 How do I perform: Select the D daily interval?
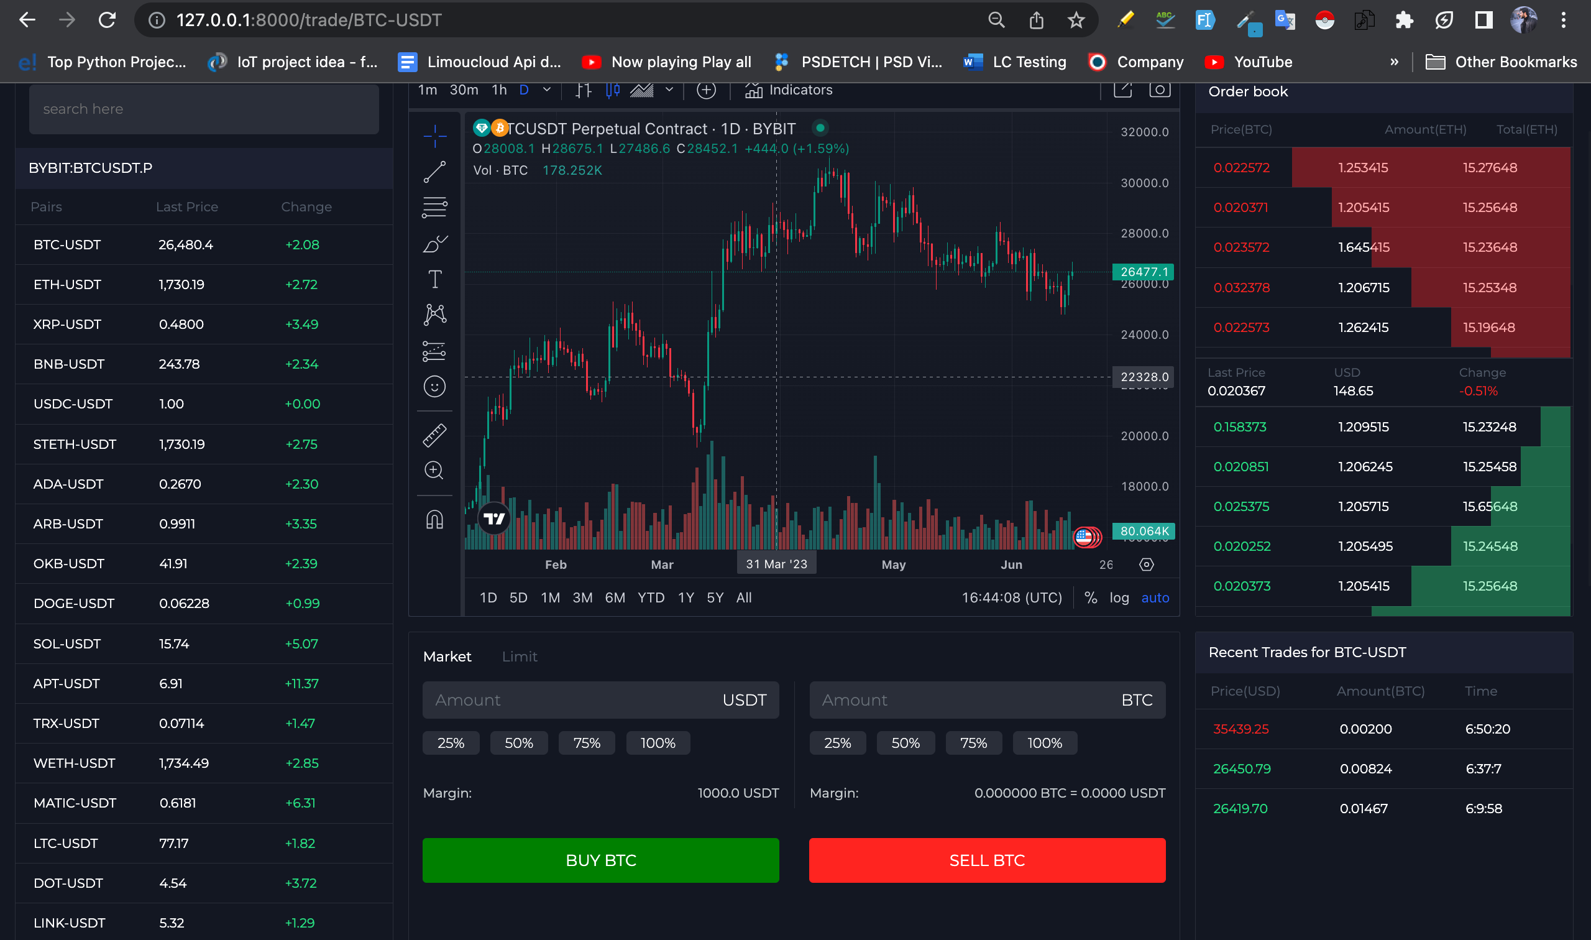click(523, 90)
